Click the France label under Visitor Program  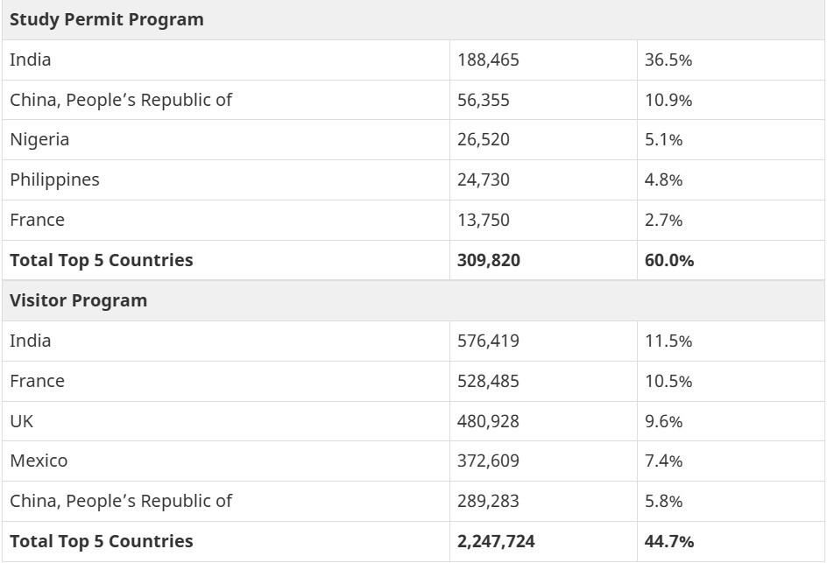[37, 381]
